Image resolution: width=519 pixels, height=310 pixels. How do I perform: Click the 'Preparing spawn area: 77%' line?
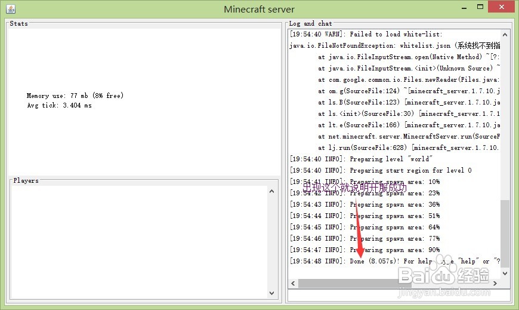364,238
